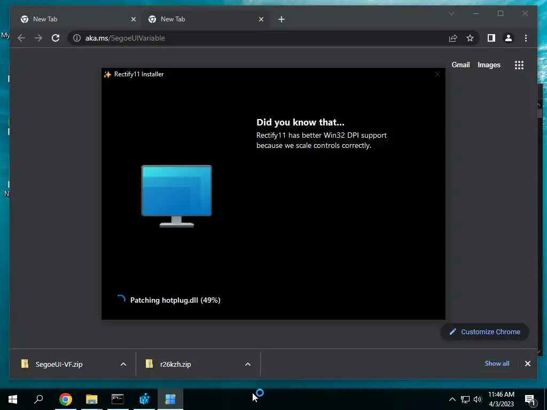Open a new tab with plus button
This screenshot has width=547, height=410.
click(282, 19)
